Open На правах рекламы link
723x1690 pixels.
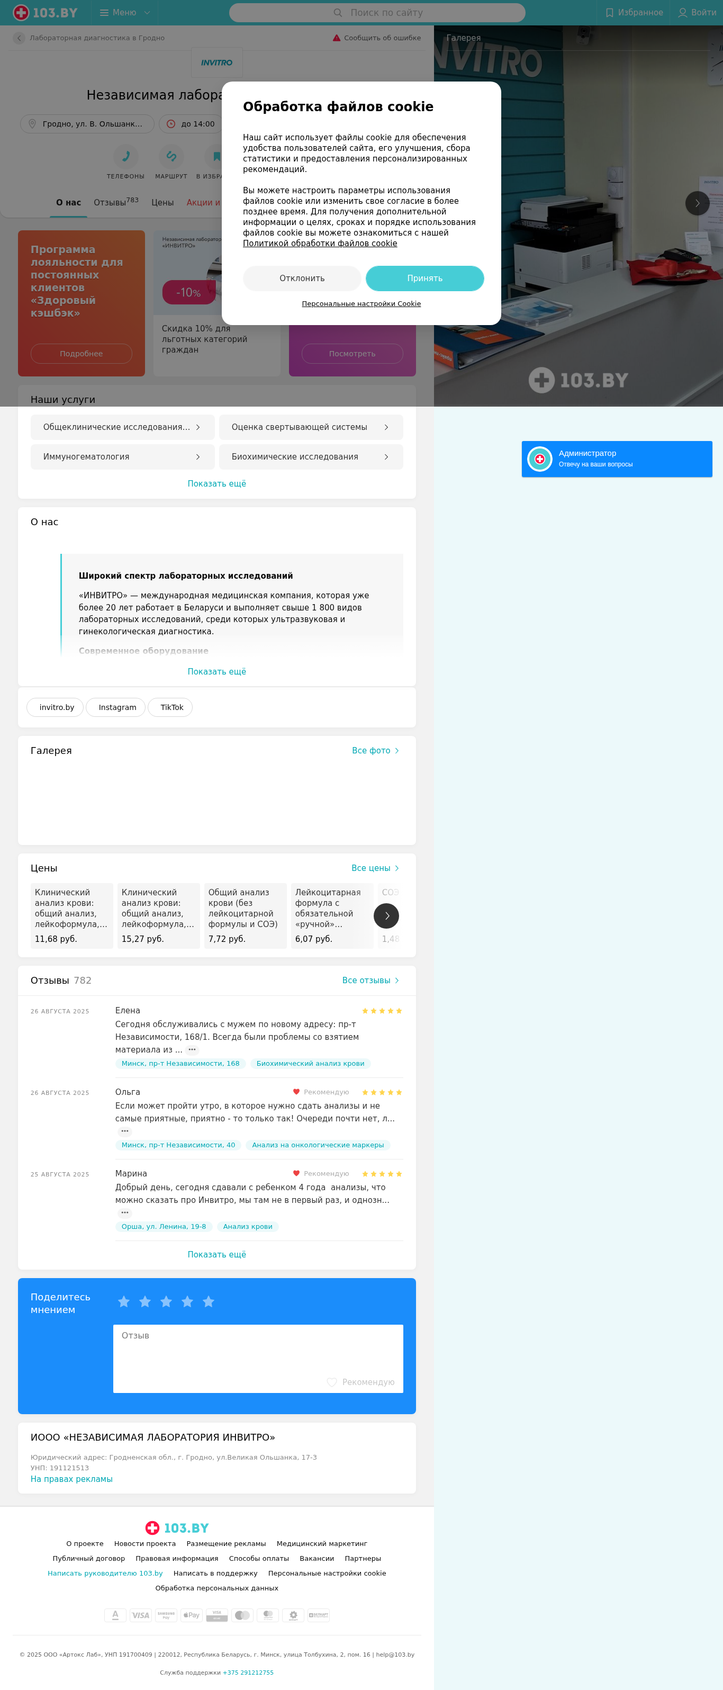[71, 1479]
